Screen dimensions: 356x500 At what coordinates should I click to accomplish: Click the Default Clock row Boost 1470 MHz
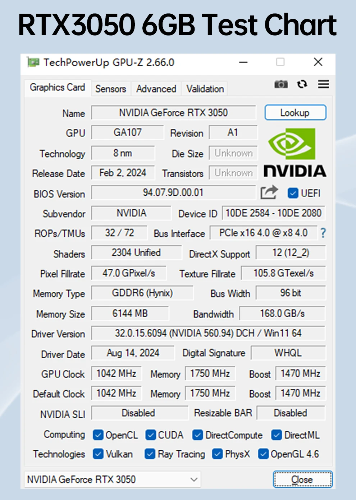tap(301, 393)
